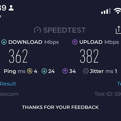Tap the cellular signal bars icon
Viewport: 121px width, 121px height.
106,11
